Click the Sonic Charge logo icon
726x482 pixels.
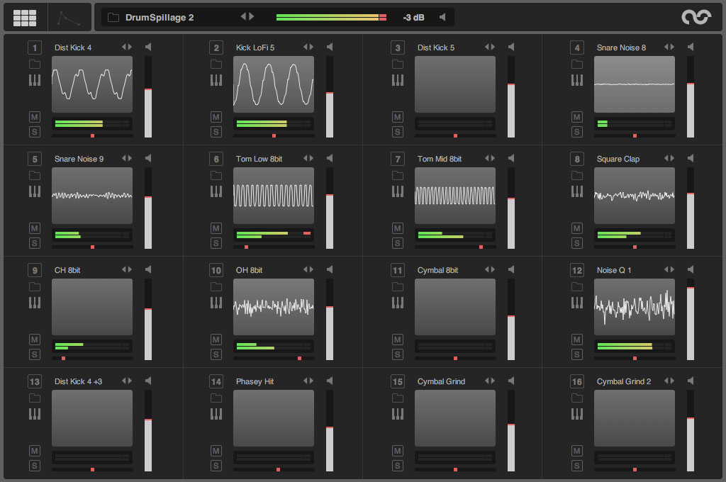[696, 17]
